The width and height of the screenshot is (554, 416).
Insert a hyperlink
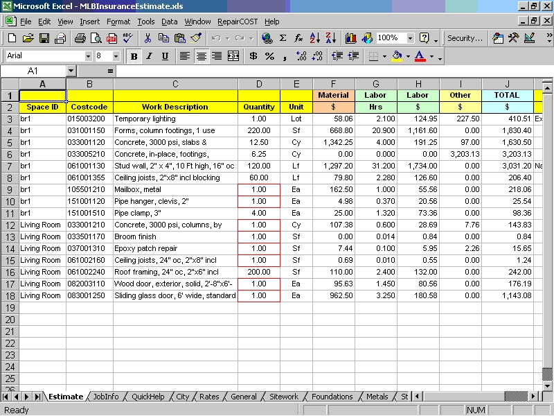tap(267, 37)
